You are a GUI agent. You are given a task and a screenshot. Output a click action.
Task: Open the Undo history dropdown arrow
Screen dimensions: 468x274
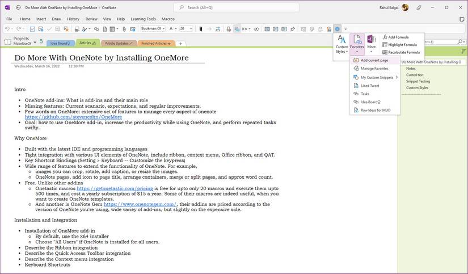[x=12, y=29]
